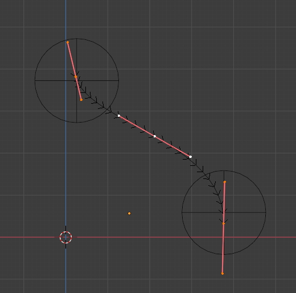The height and width of the screenshot is (293, 296).
Task: Select the bottommost orange handle point below lower-right circle
Action: [x=223, y=274]
